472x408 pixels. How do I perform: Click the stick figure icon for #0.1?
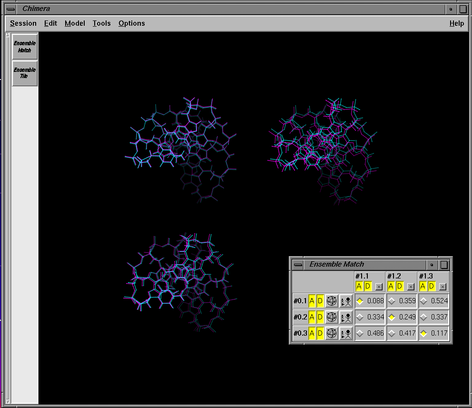[x=346, y=301]
